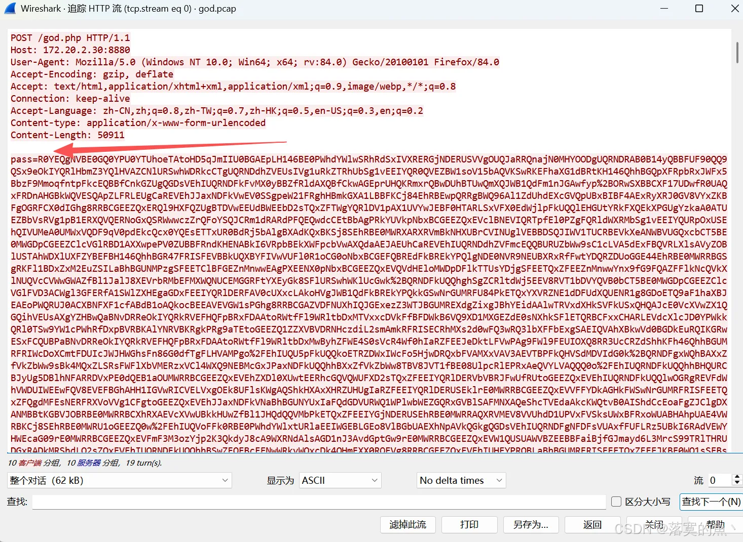Click the Accept: text/html header line

pyautogui.click(x=233, y=87)
